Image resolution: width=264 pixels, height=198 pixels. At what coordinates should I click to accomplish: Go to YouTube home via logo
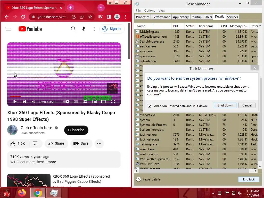pos(30,29)
